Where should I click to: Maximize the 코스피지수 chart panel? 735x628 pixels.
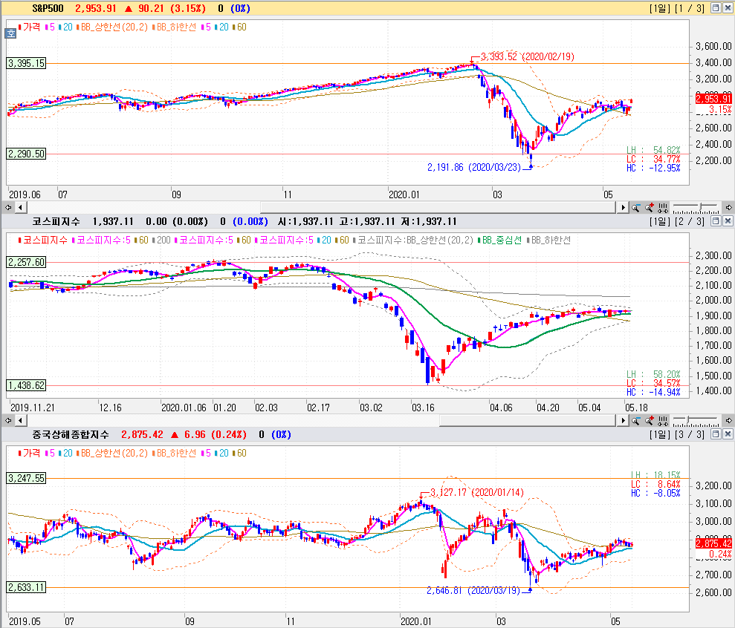click(716, 221)
